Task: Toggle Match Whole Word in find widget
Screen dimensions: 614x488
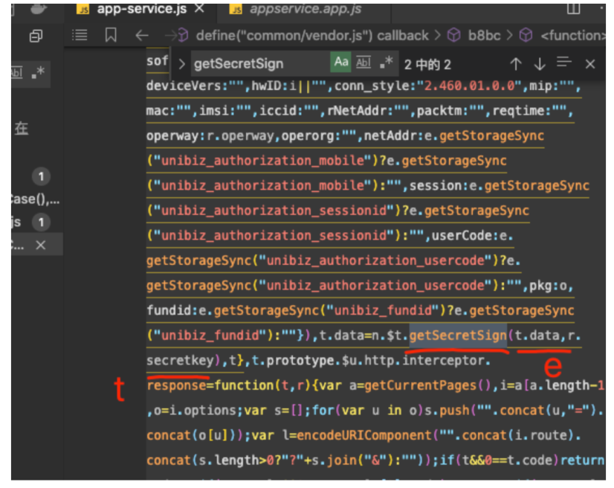Action: pos(363,62)
